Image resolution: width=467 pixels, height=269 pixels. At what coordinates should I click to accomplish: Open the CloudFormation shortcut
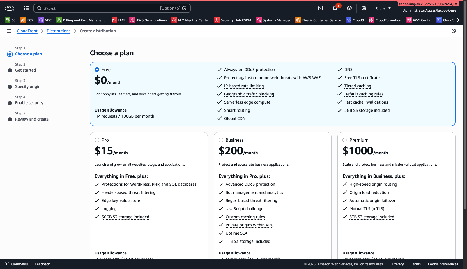tap(385, 20)
